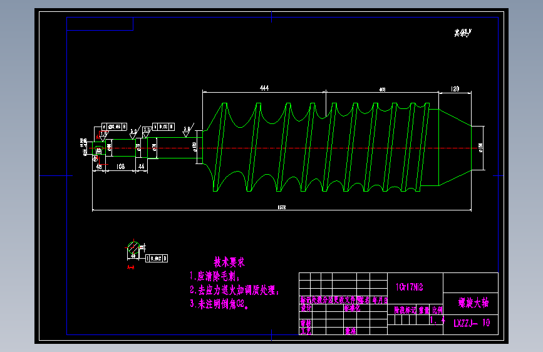The width and height of the screenshot is (543, 352).
Task: Click the "120" dimension text
Action: click(455, 89)
